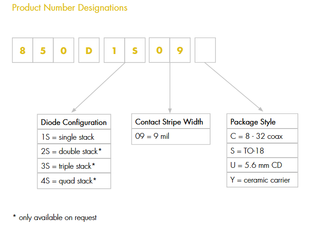Click the "U = 5.6 mm CD" row

click(x=262, y=165)
